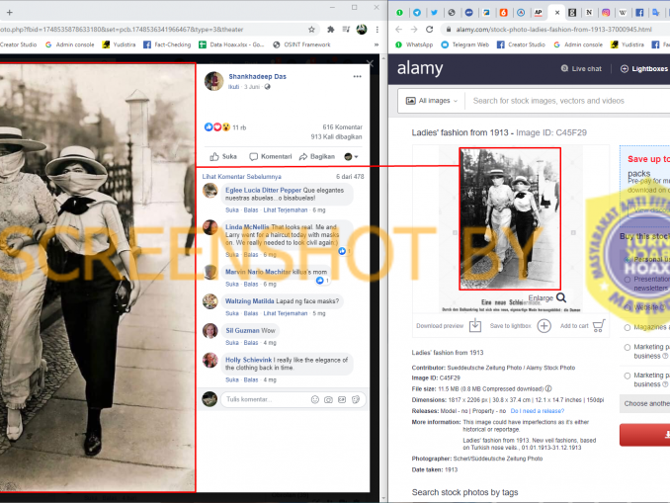This screenshot has height=503, width=670.
Task: Open profile avatar in left browser toolbar
Action: [362, 30]
